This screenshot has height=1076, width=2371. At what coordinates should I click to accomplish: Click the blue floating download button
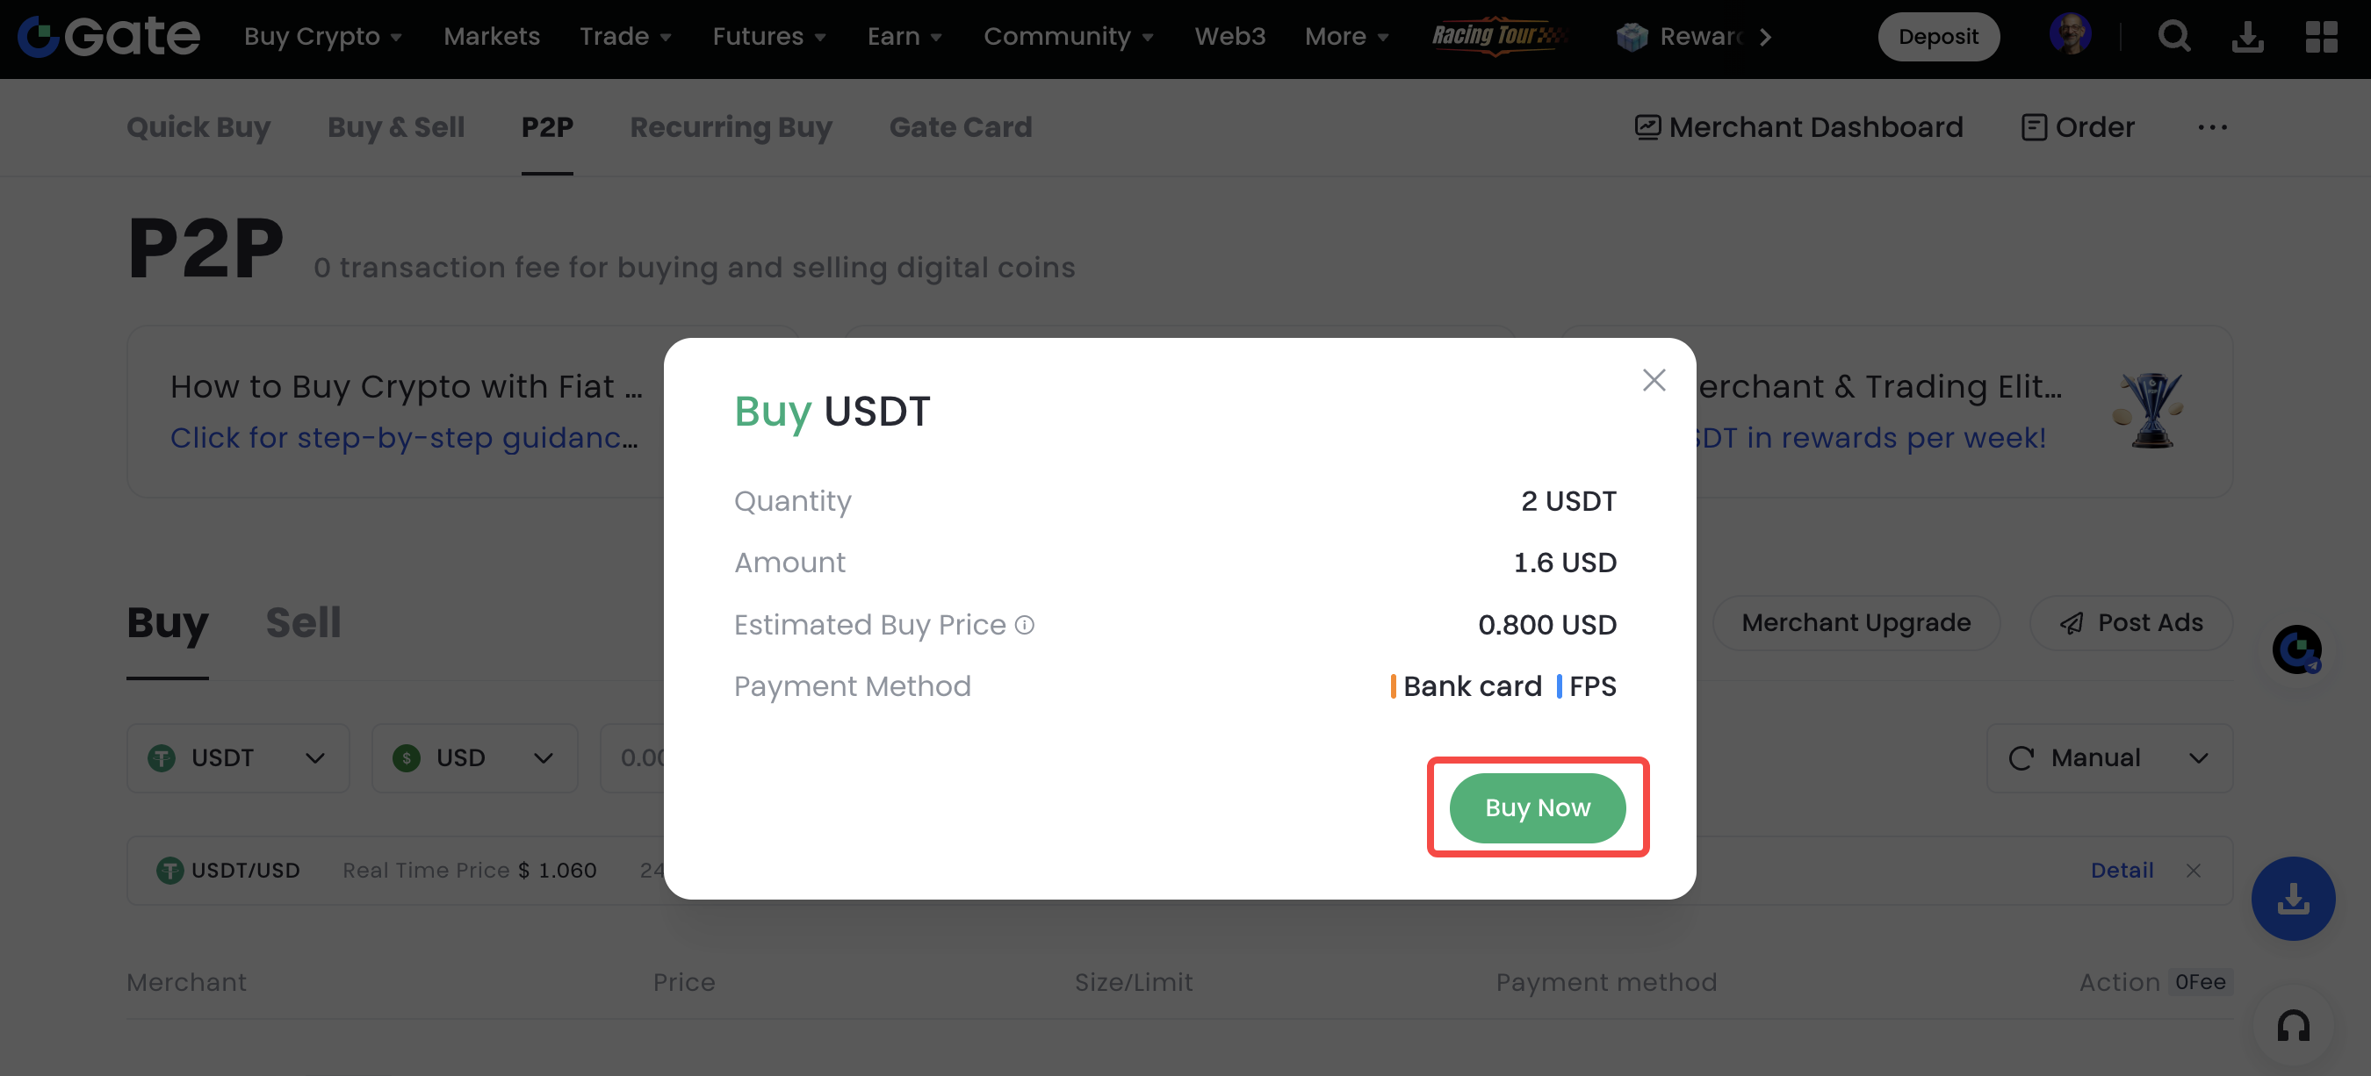2293,899
